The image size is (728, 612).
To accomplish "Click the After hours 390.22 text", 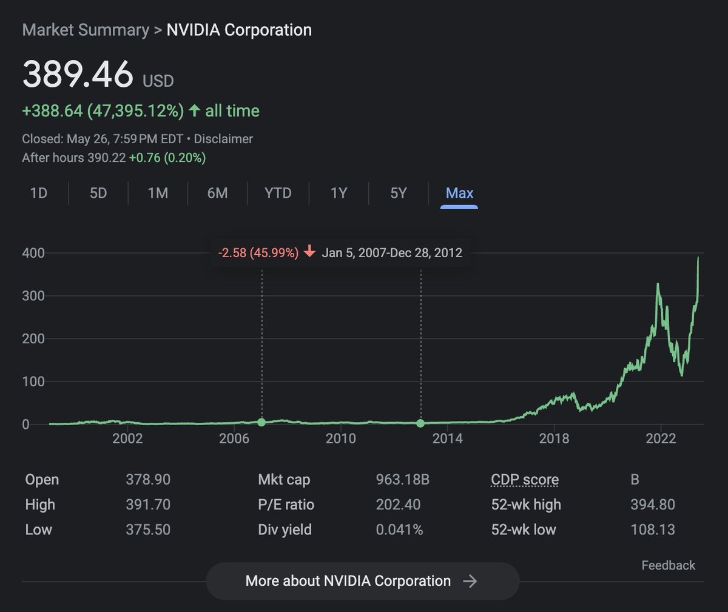I will coord(74,158).
